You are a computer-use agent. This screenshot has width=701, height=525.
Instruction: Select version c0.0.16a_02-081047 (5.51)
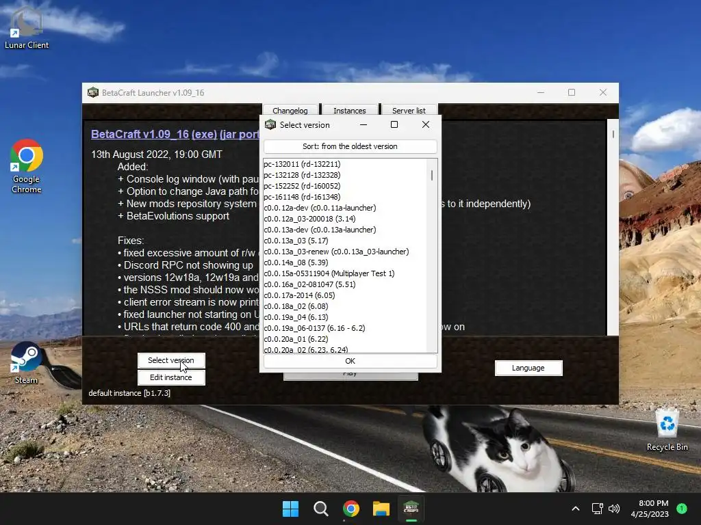345,284
